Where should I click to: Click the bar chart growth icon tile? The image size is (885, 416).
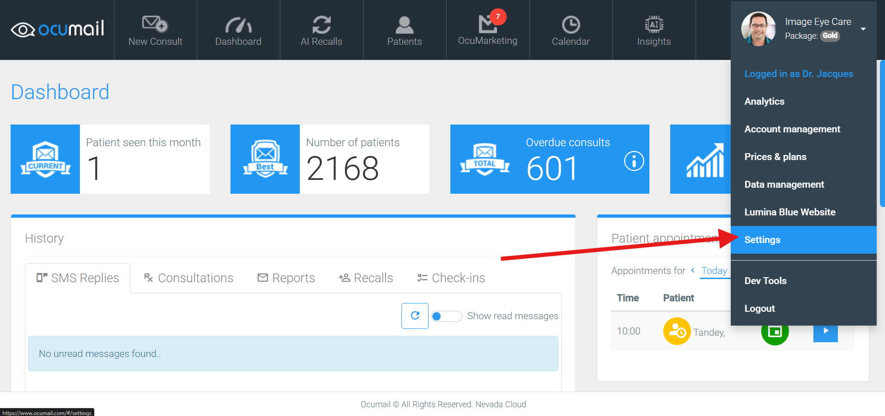pyautogui.click(x=701, y=159)
